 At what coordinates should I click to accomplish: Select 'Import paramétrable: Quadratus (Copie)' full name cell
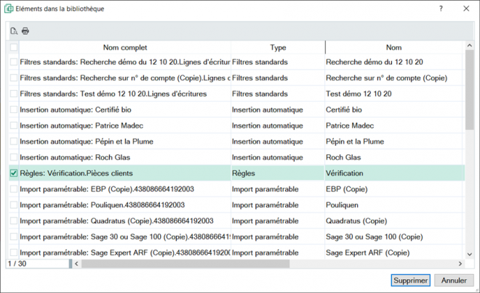pos(125,220)
